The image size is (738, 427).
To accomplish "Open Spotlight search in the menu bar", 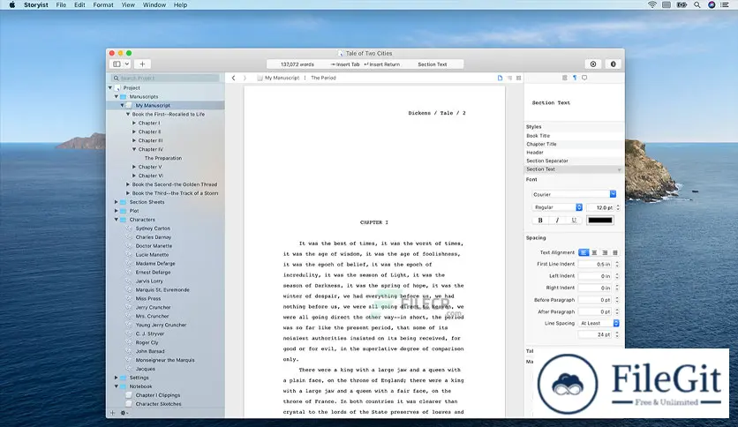I will point(697,5).
